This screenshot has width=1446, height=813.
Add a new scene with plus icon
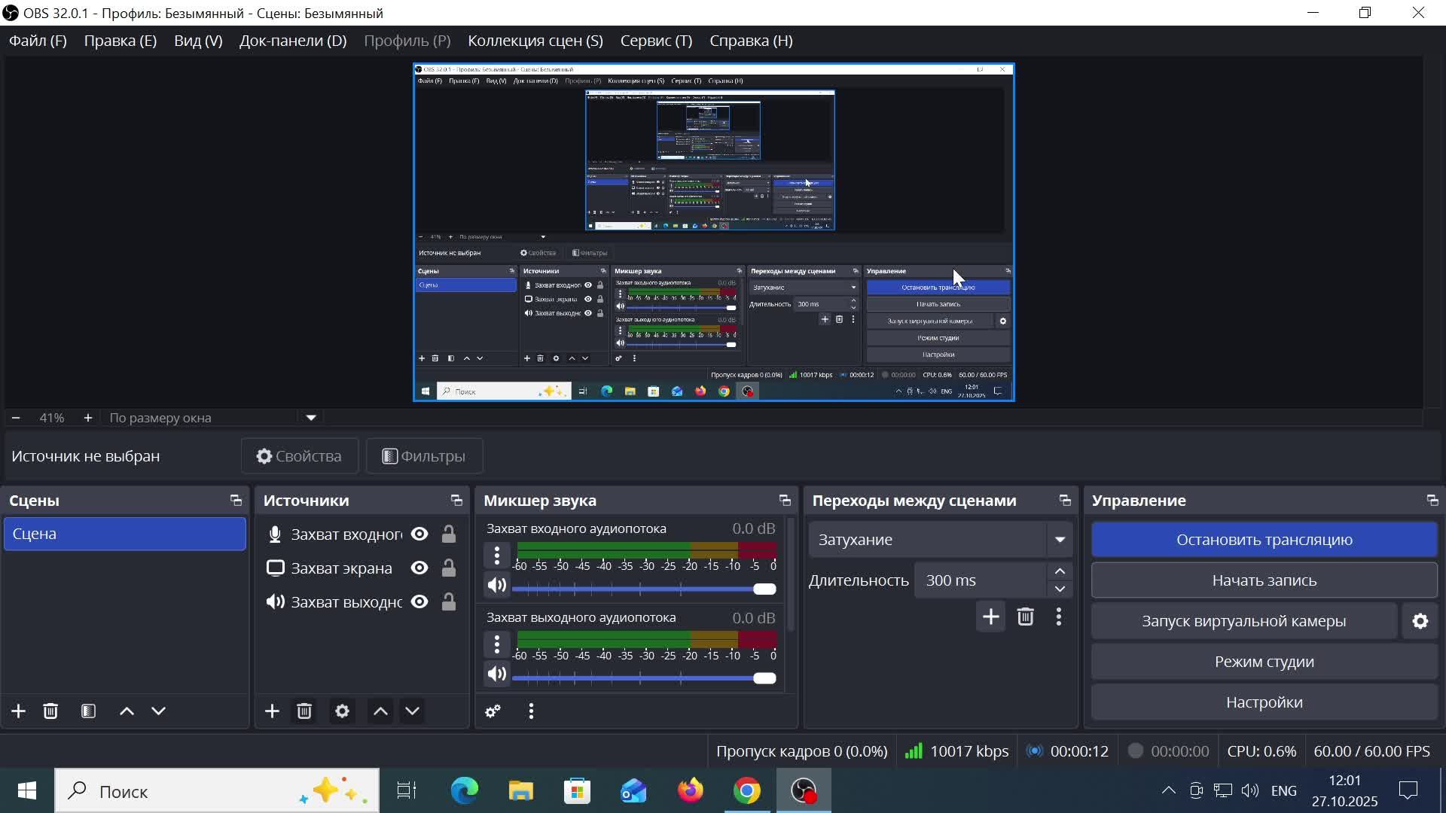pyautogui.click(x=18, y=711)
